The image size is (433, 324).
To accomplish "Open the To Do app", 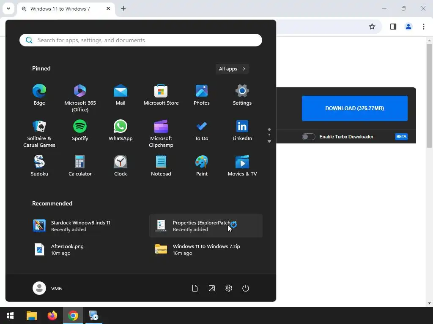I will click(202, 131).
